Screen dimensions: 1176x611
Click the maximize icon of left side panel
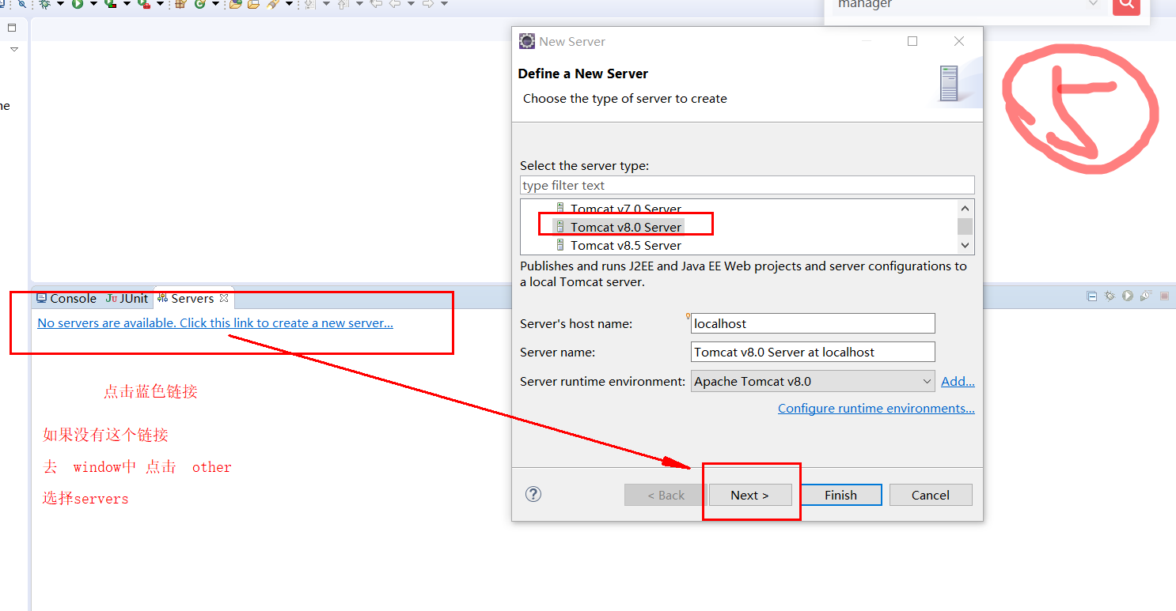[x=12, y=28]
